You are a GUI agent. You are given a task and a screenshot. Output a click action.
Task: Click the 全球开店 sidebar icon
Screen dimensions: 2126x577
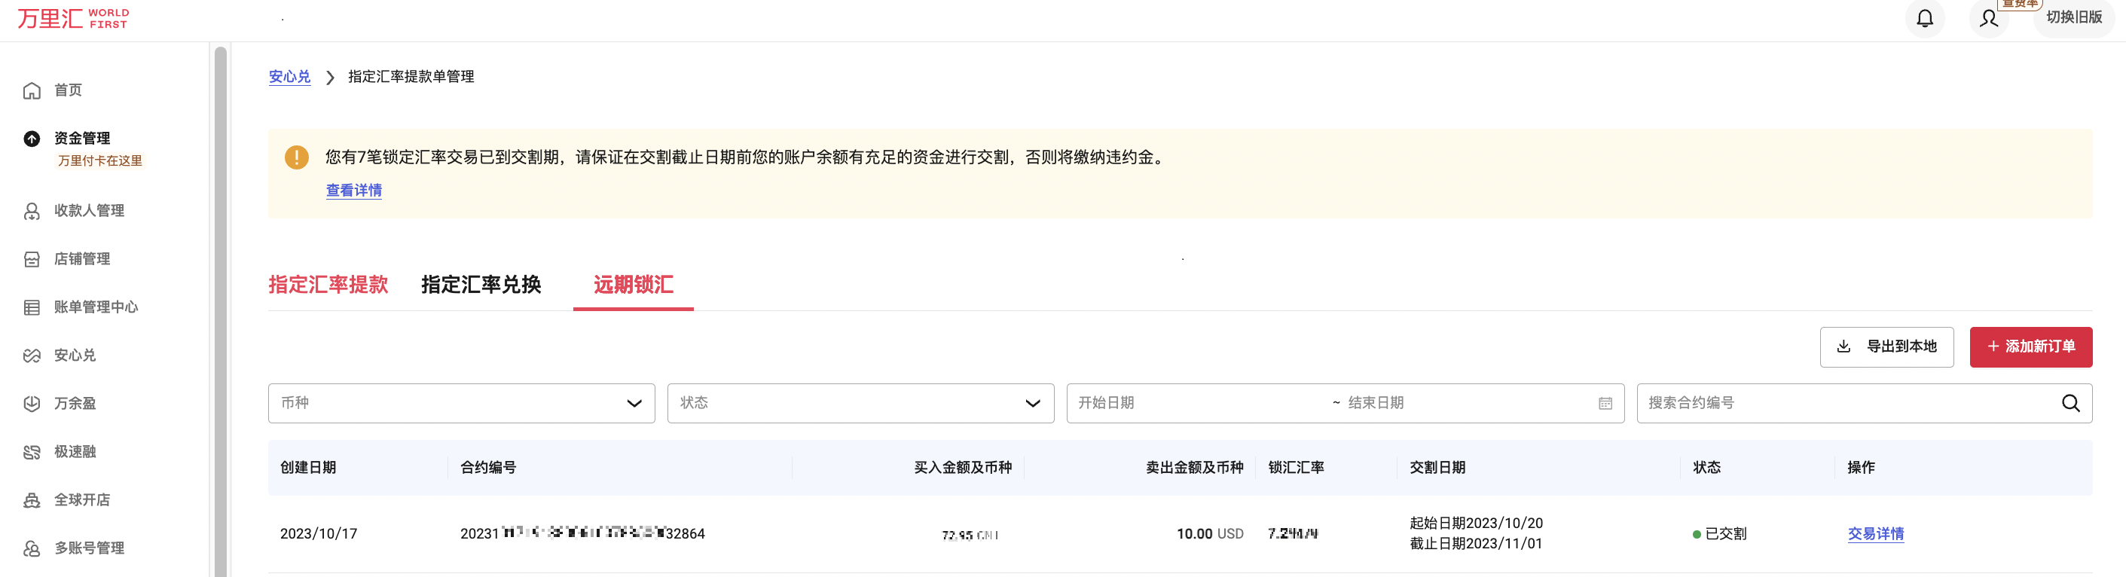32,500
